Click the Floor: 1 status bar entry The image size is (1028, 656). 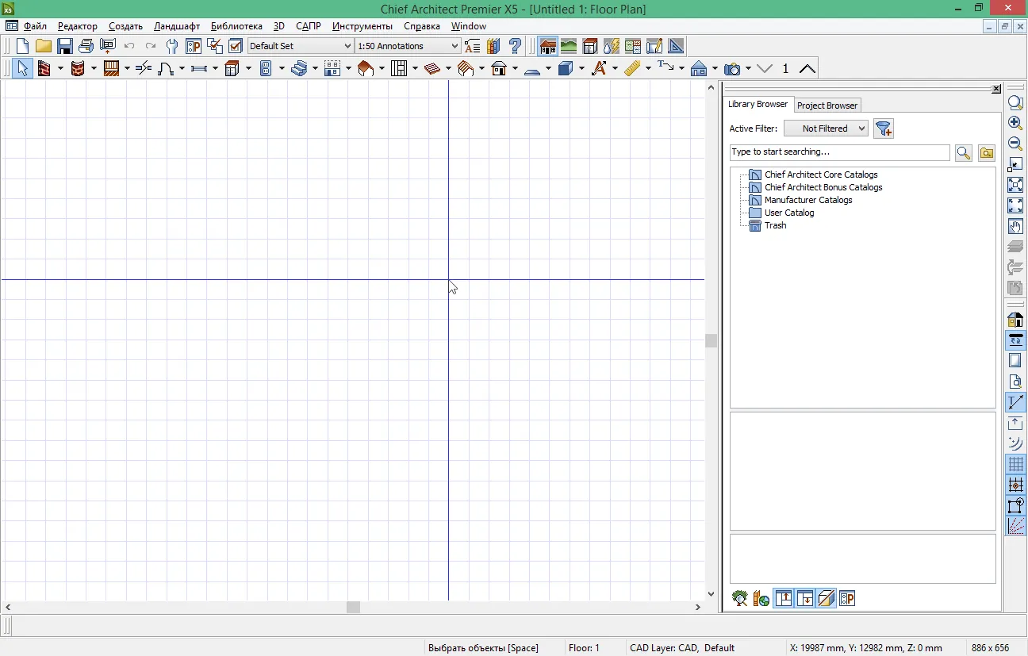click(584, 648)
